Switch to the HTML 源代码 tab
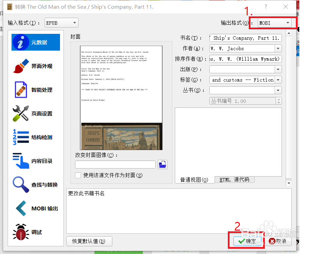This screenshot has height=254, width=314. [234, 179]
